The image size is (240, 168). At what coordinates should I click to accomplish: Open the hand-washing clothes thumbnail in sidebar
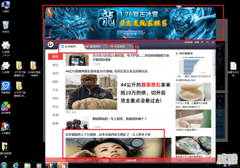click(194, 119)
